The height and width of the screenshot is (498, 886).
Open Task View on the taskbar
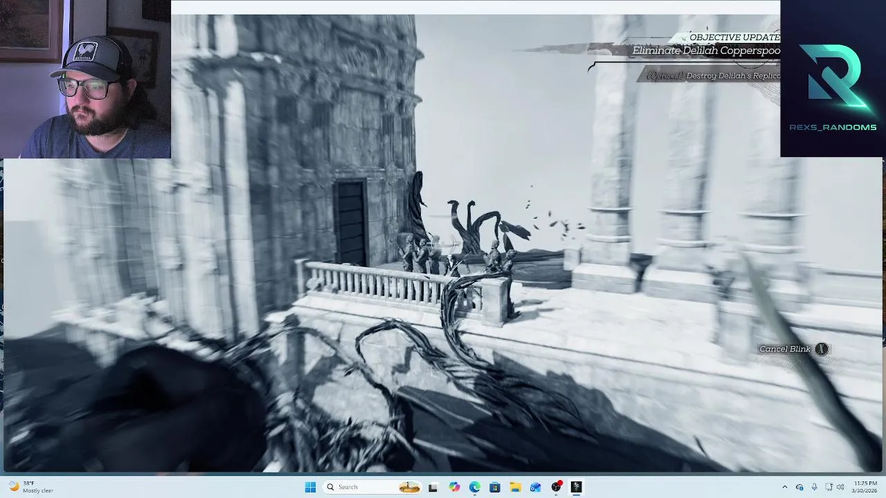point(433,487)
